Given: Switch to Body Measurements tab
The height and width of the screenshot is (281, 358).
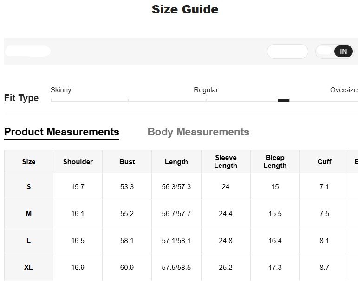Looking at the screenshot, I should (198, 132).
